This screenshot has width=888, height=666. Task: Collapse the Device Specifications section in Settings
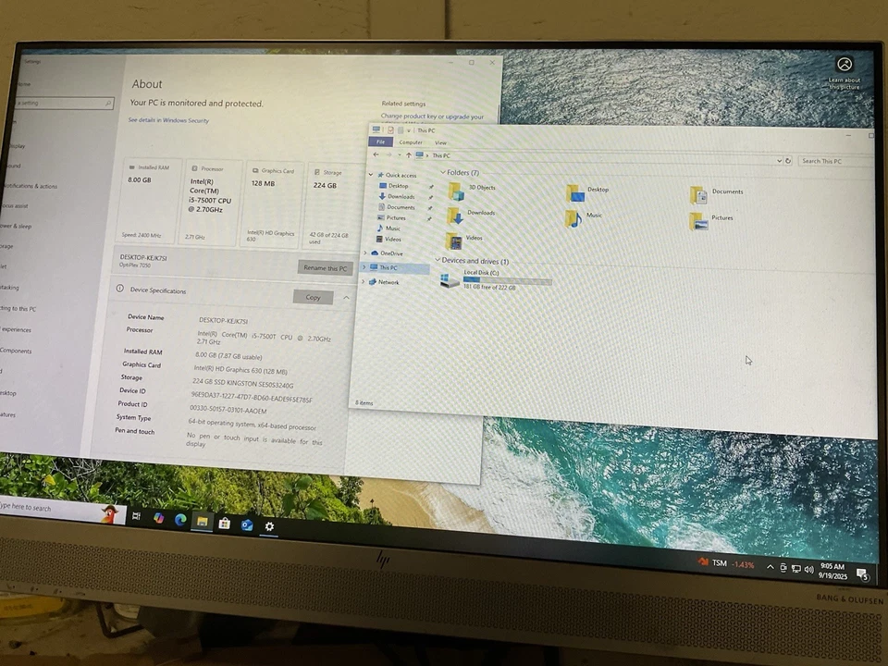[x=346, y=297]
